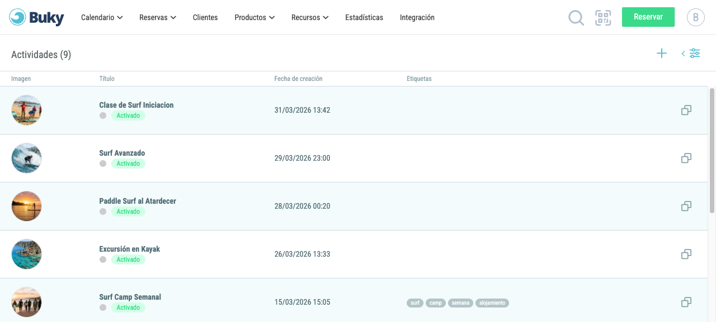Expand the Reservas dropdown menu
716x322 pixels.
point(158,17)
